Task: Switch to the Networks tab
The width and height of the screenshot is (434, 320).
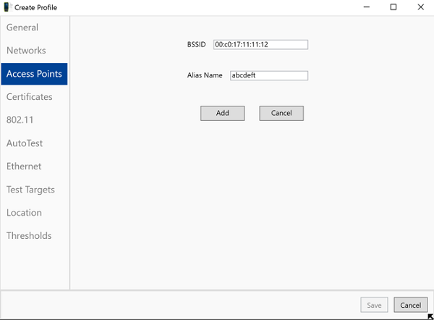Action: click(26, 51)
